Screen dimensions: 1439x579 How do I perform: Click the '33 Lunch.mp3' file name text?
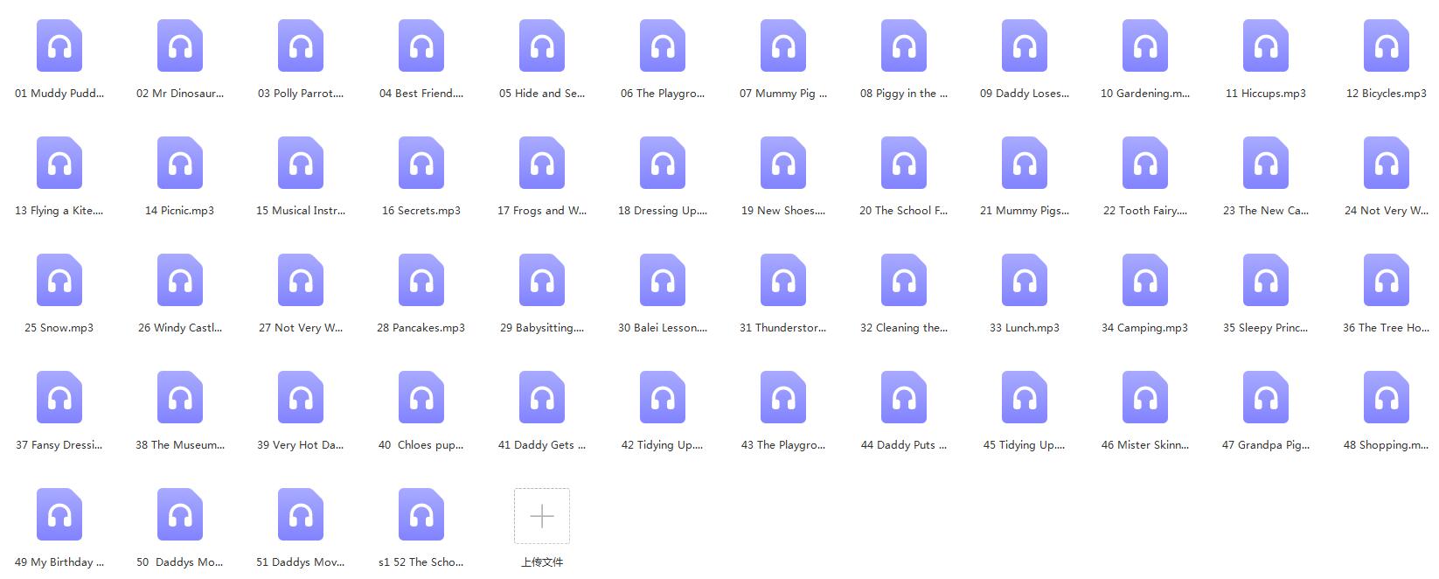[x=1025, y=328]
